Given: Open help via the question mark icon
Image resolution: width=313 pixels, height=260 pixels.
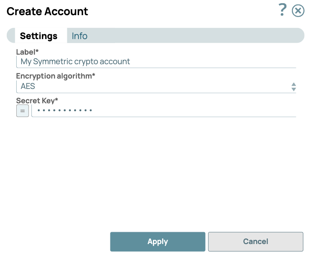Looking at the screenshot, I should (x=282, y=10).
